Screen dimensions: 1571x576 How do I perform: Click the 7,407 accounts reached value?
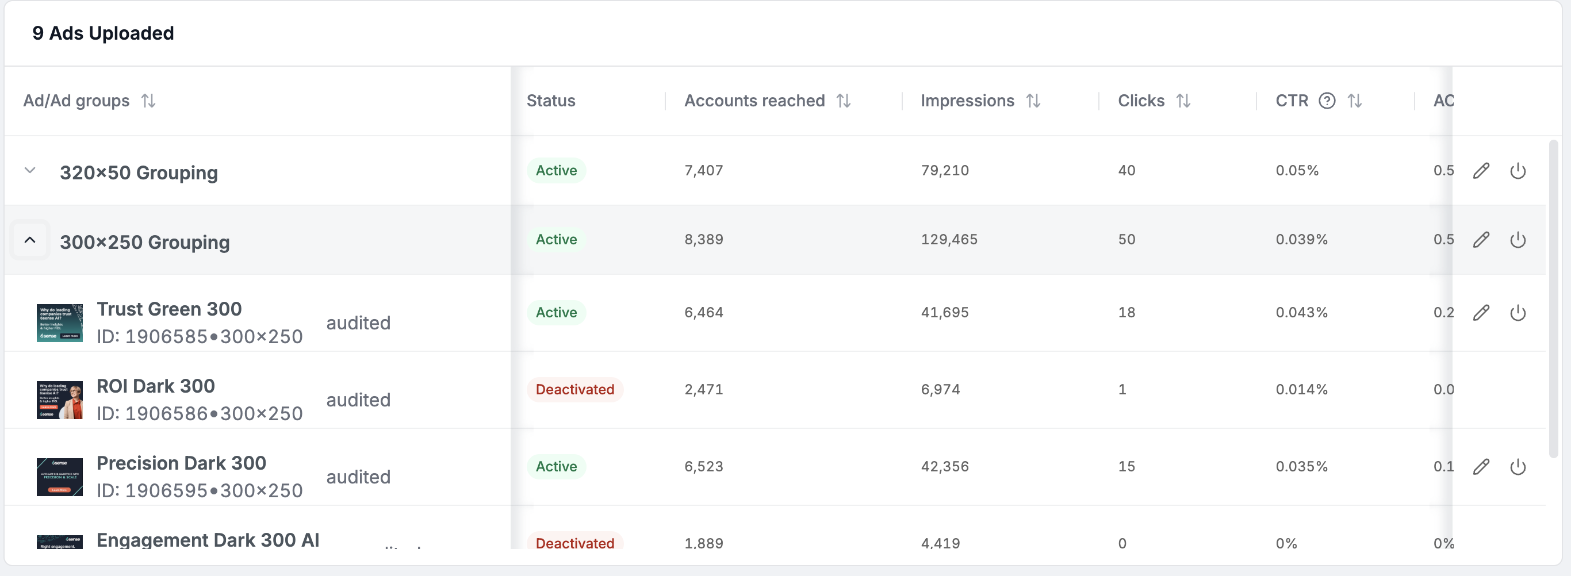(x=704, y=171)
